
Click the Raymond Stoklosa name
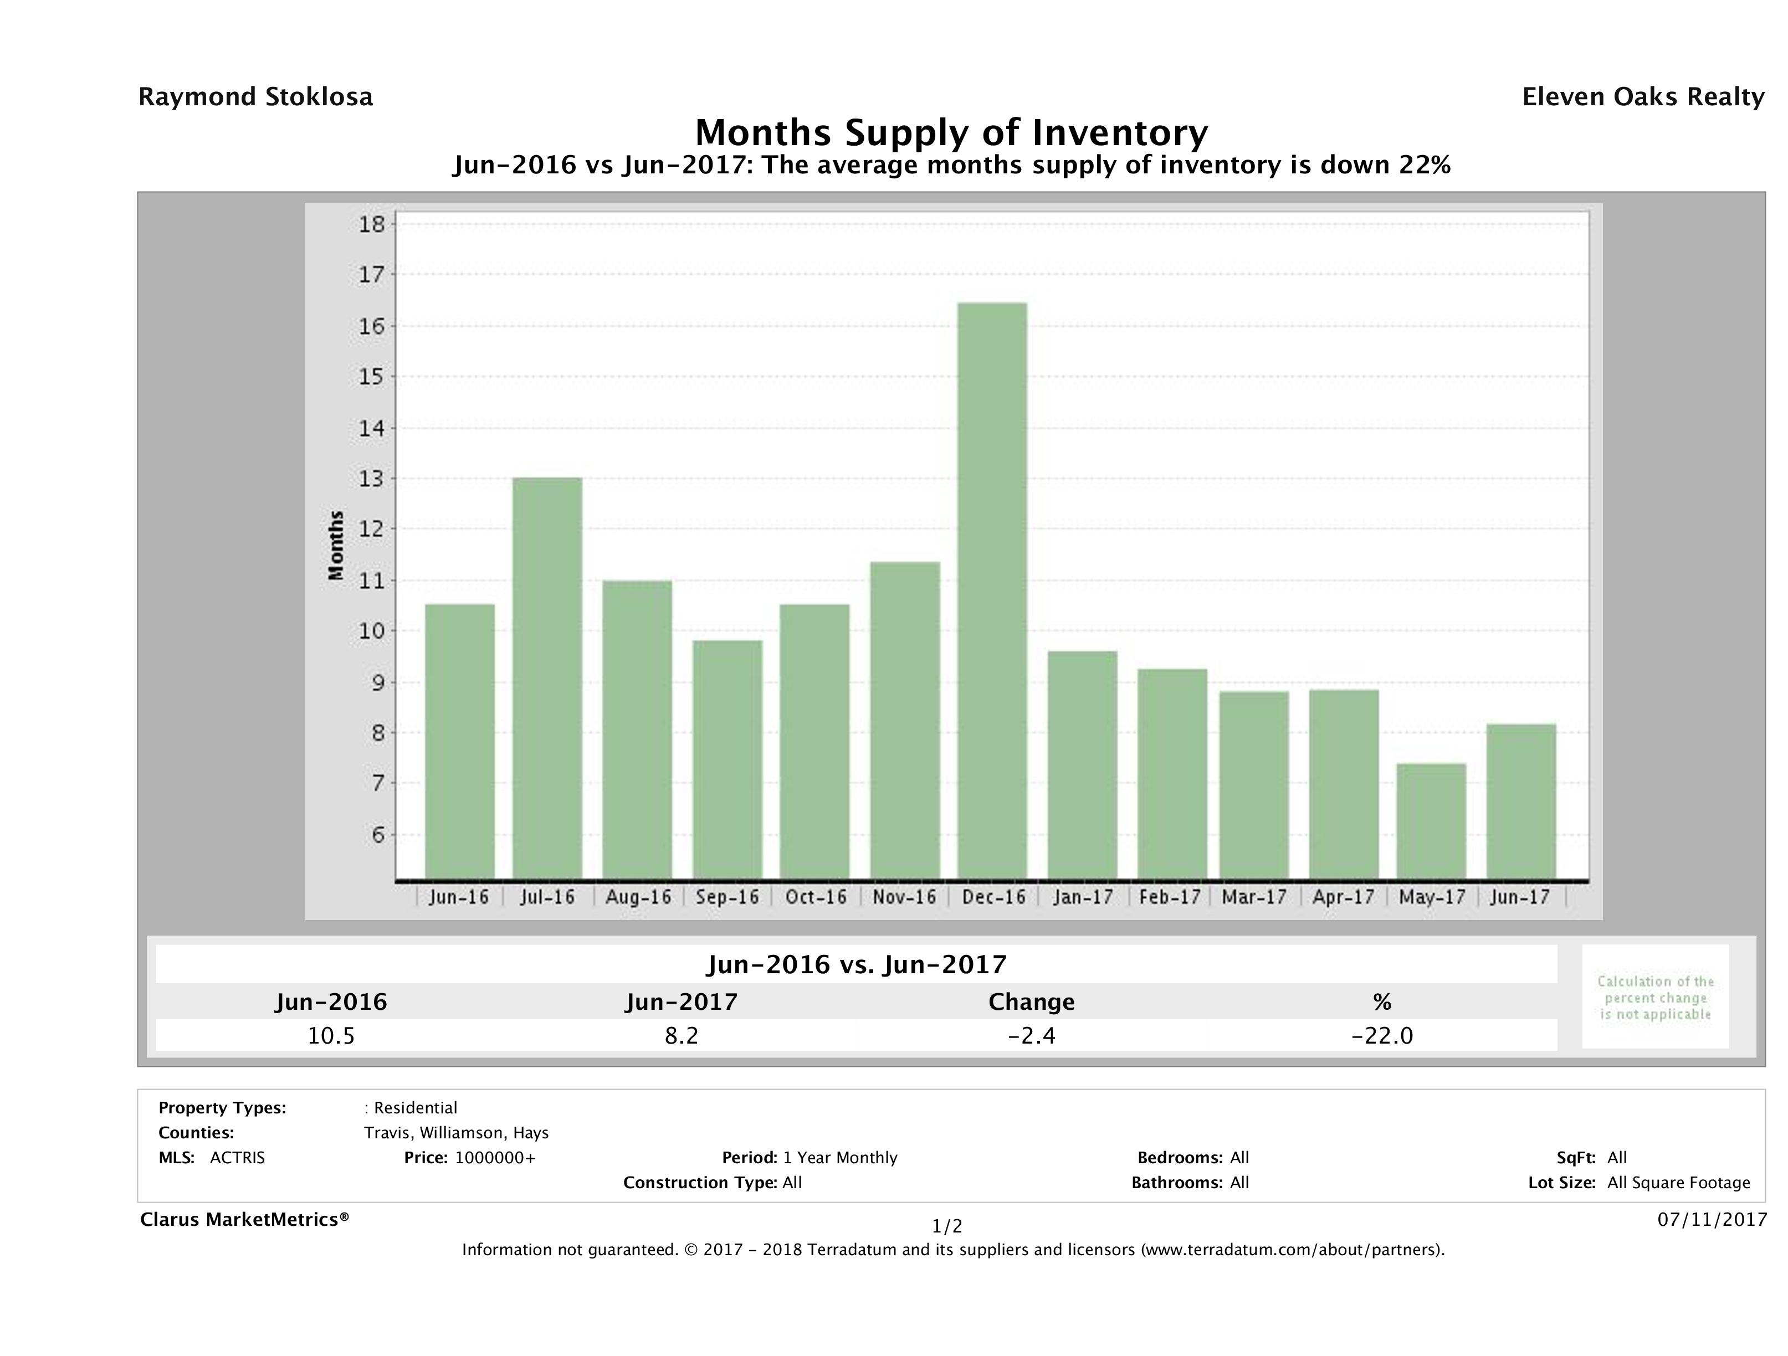[x=255, y=97]
